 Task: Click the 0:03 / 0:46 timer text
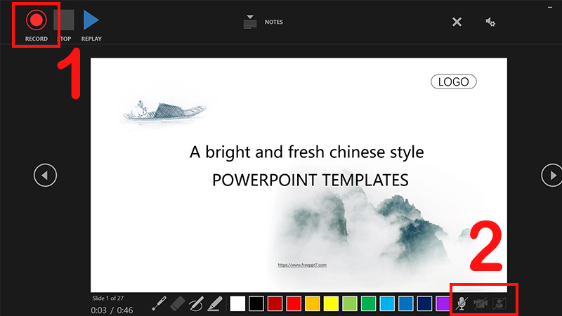point(112,310)
